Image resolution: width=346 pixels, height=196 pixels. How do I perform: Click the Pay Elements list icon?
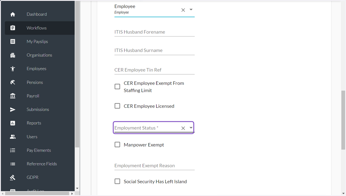[13, 150]
